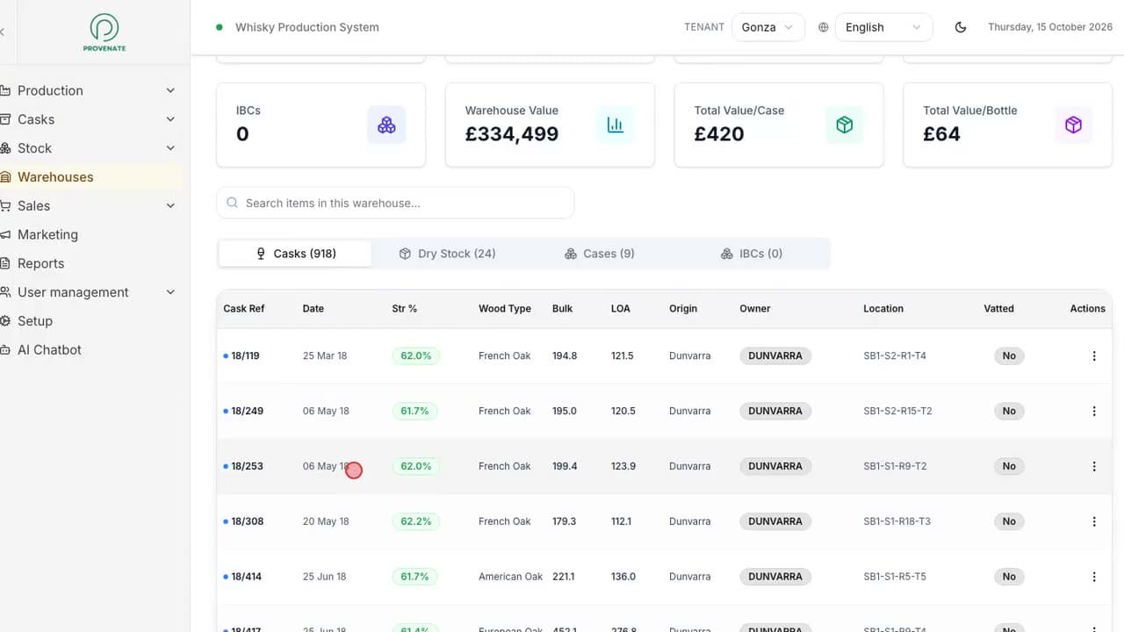Open the English language dropdown
This screenshot has width=1124, height=632.
(x=883, y=27)
